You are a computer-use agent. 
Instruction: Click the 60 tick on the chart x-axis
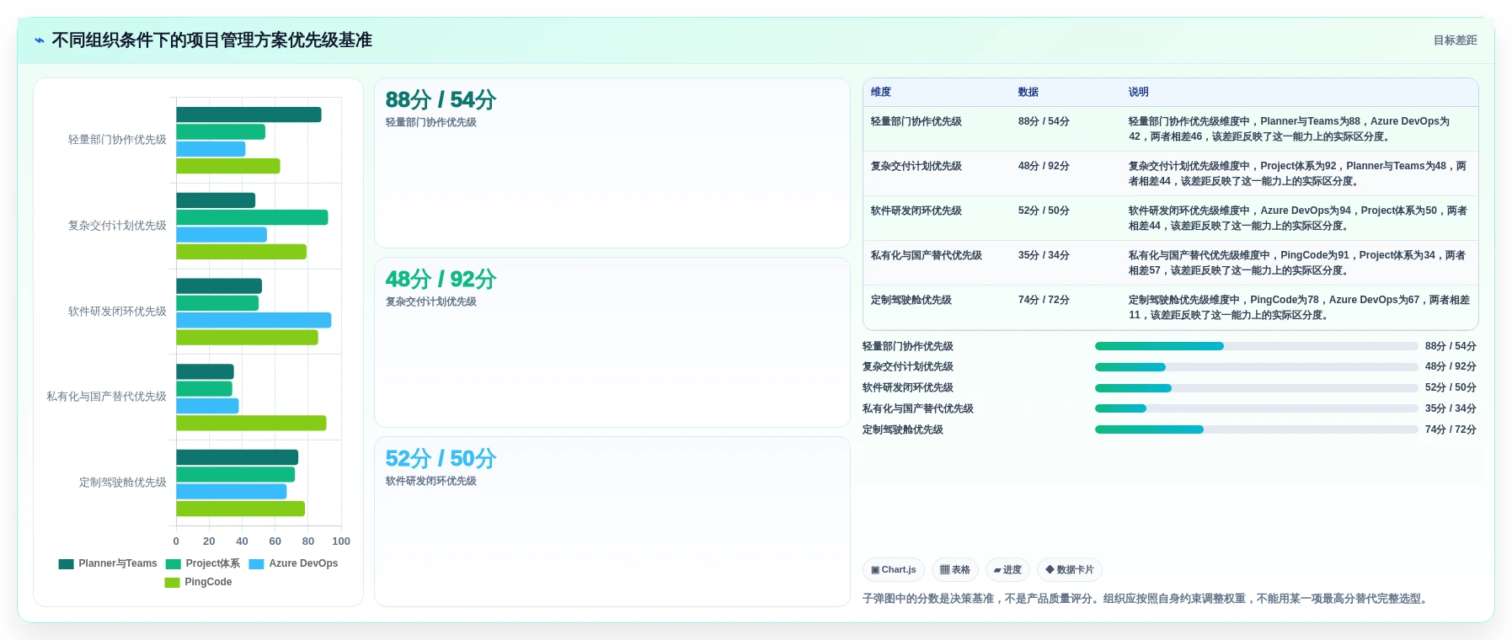pos(275,541)
